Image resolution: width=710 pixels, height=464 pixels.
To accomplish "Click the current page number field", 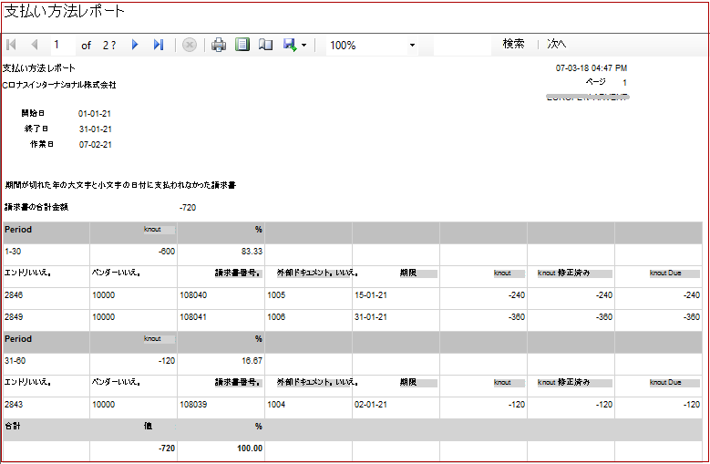I will pyautogui.click(x=62, y=45).
